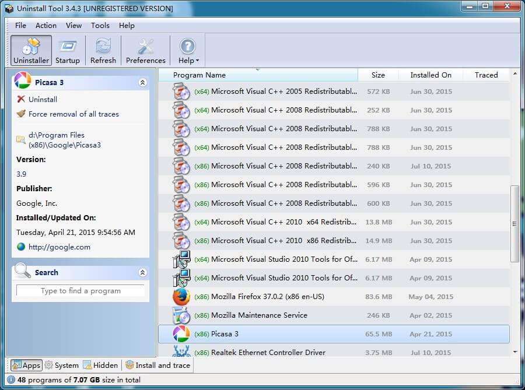Viewport: 525px width, 390px height.
Task: Open the Startup toolbar section
Action: pos(68,51)
